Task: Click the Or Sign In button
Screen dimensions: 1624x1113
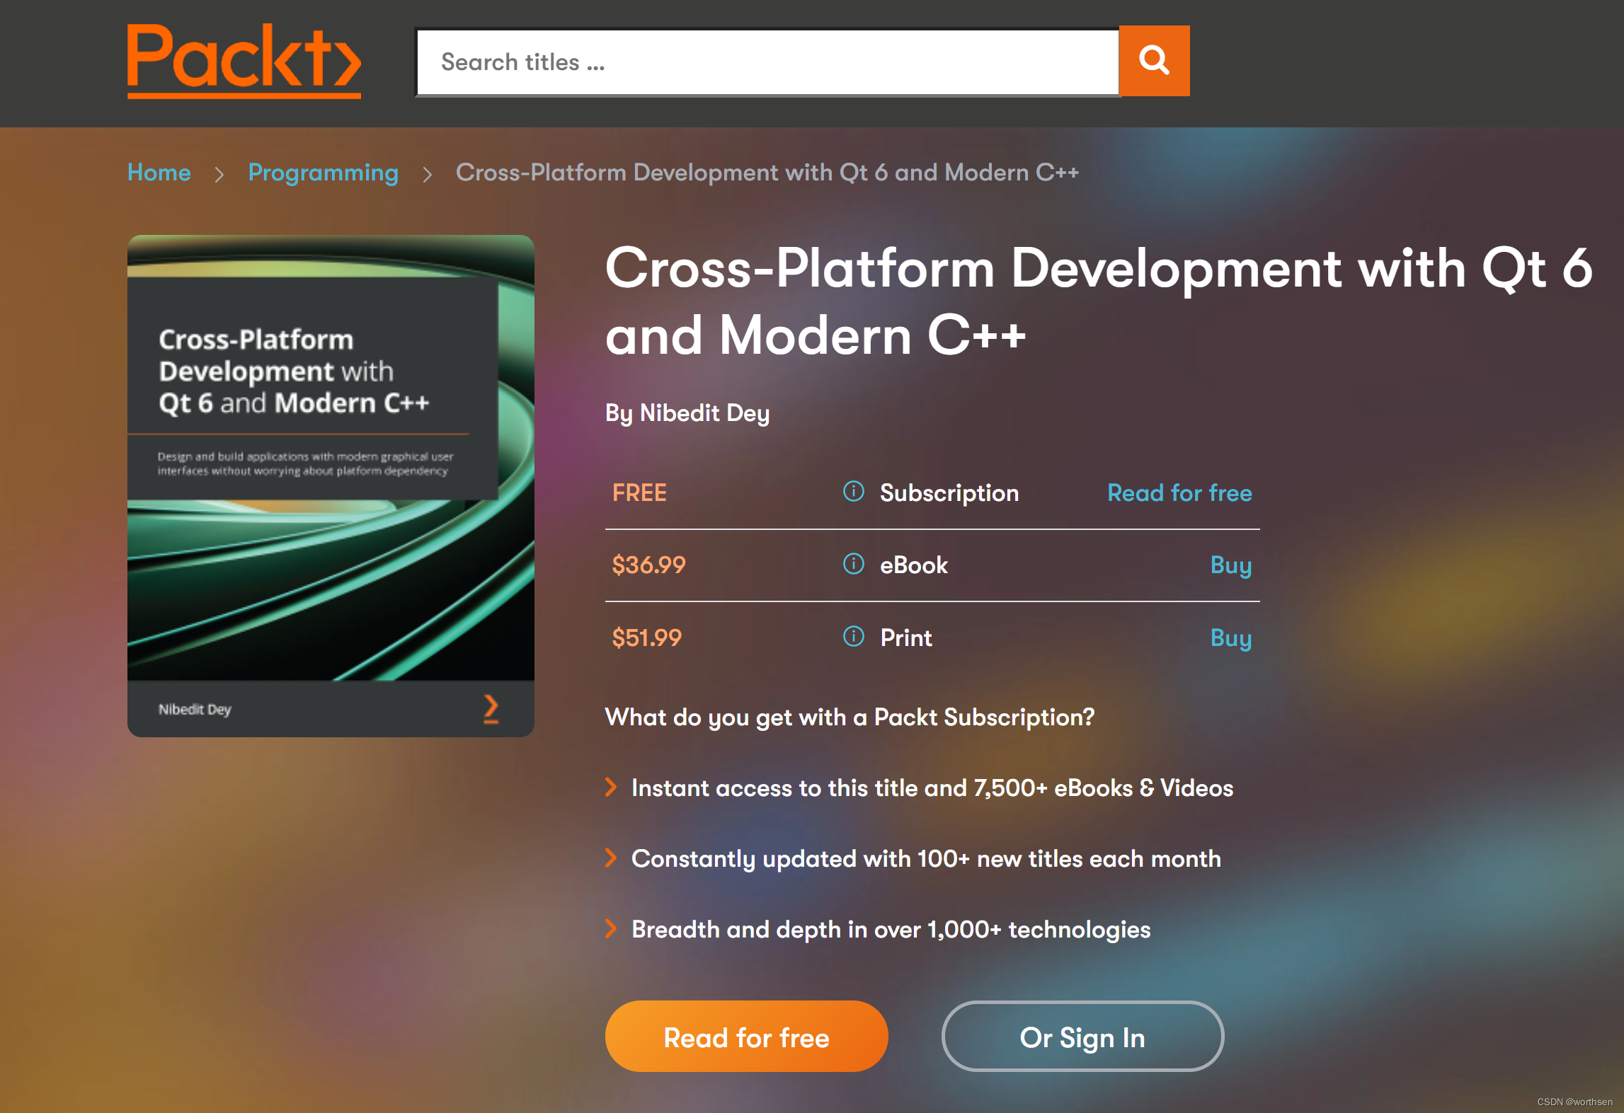Action: tap(1082, 1037)
